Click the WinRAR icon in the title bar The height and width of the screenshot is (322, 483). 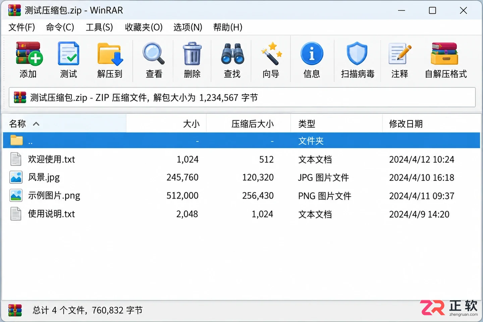(14, 10)
